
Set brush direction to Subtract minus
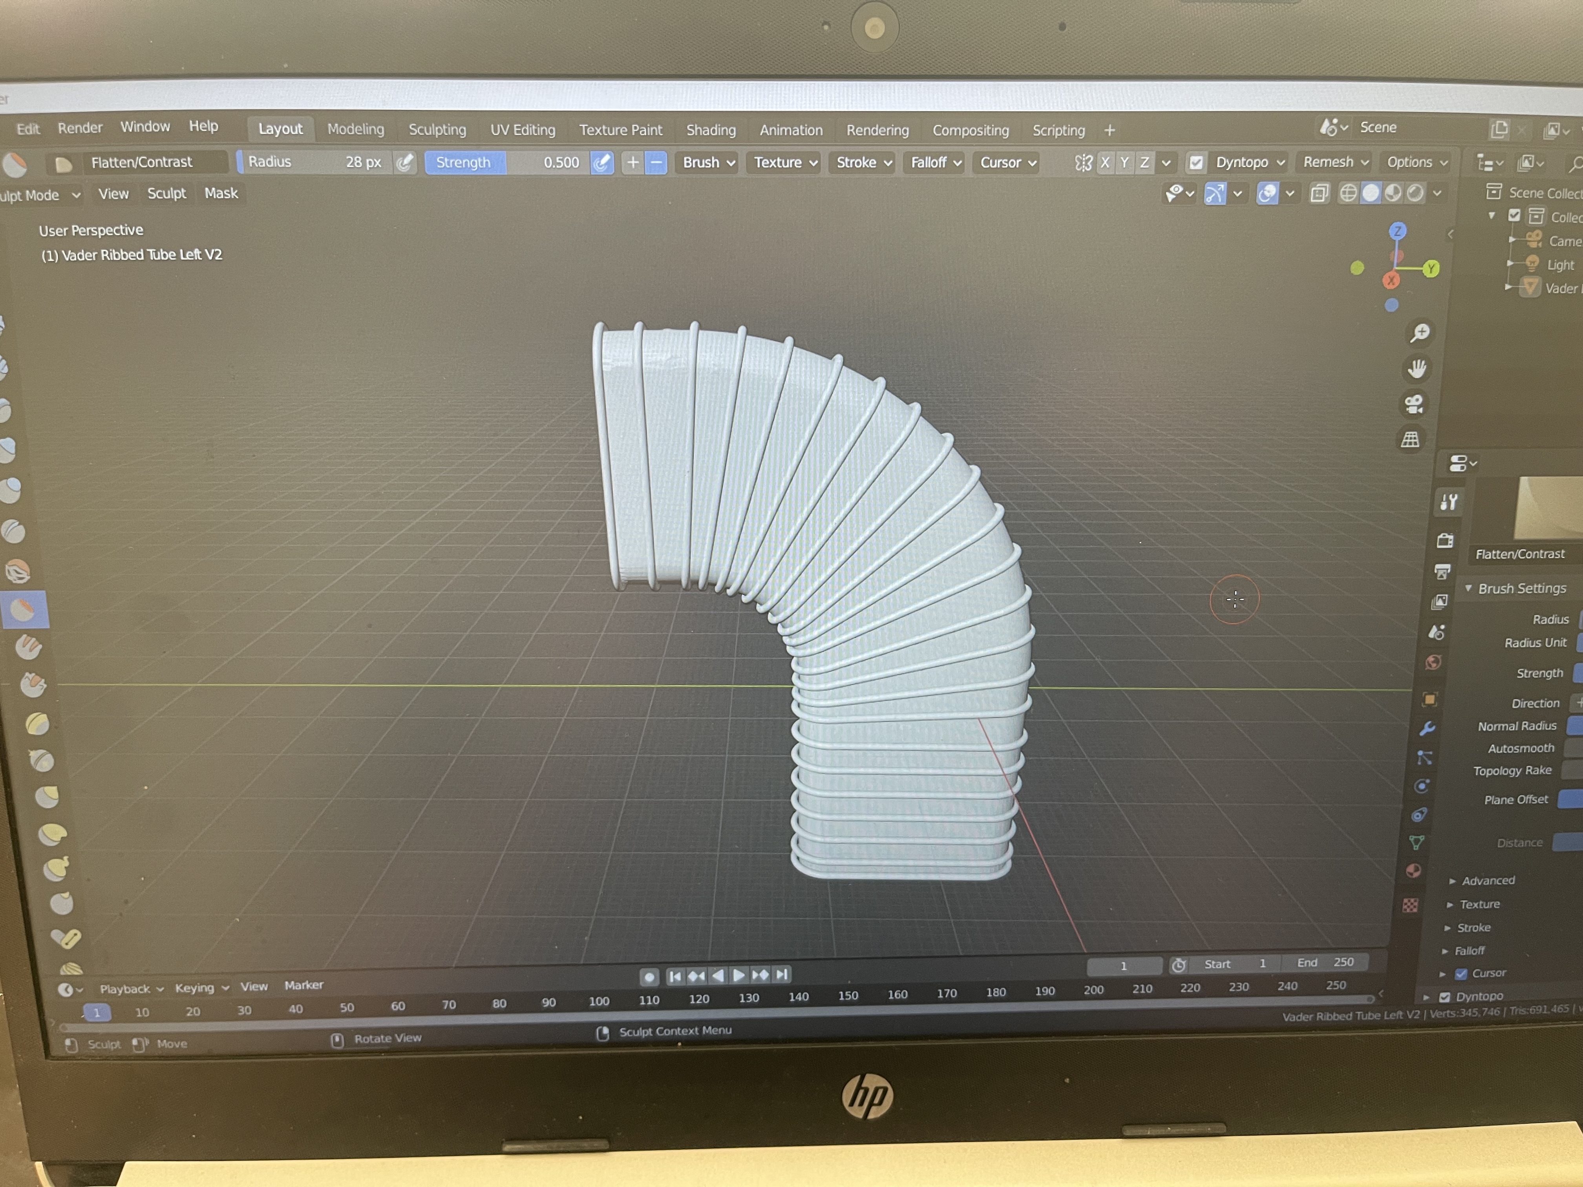click(x=656, y=163)
